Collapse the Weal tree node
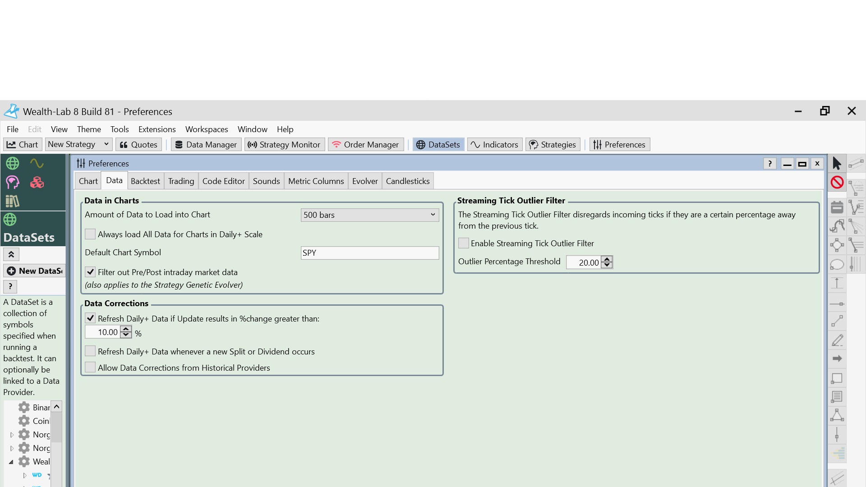The image size is (866, 487). click(x=11, y=462)
